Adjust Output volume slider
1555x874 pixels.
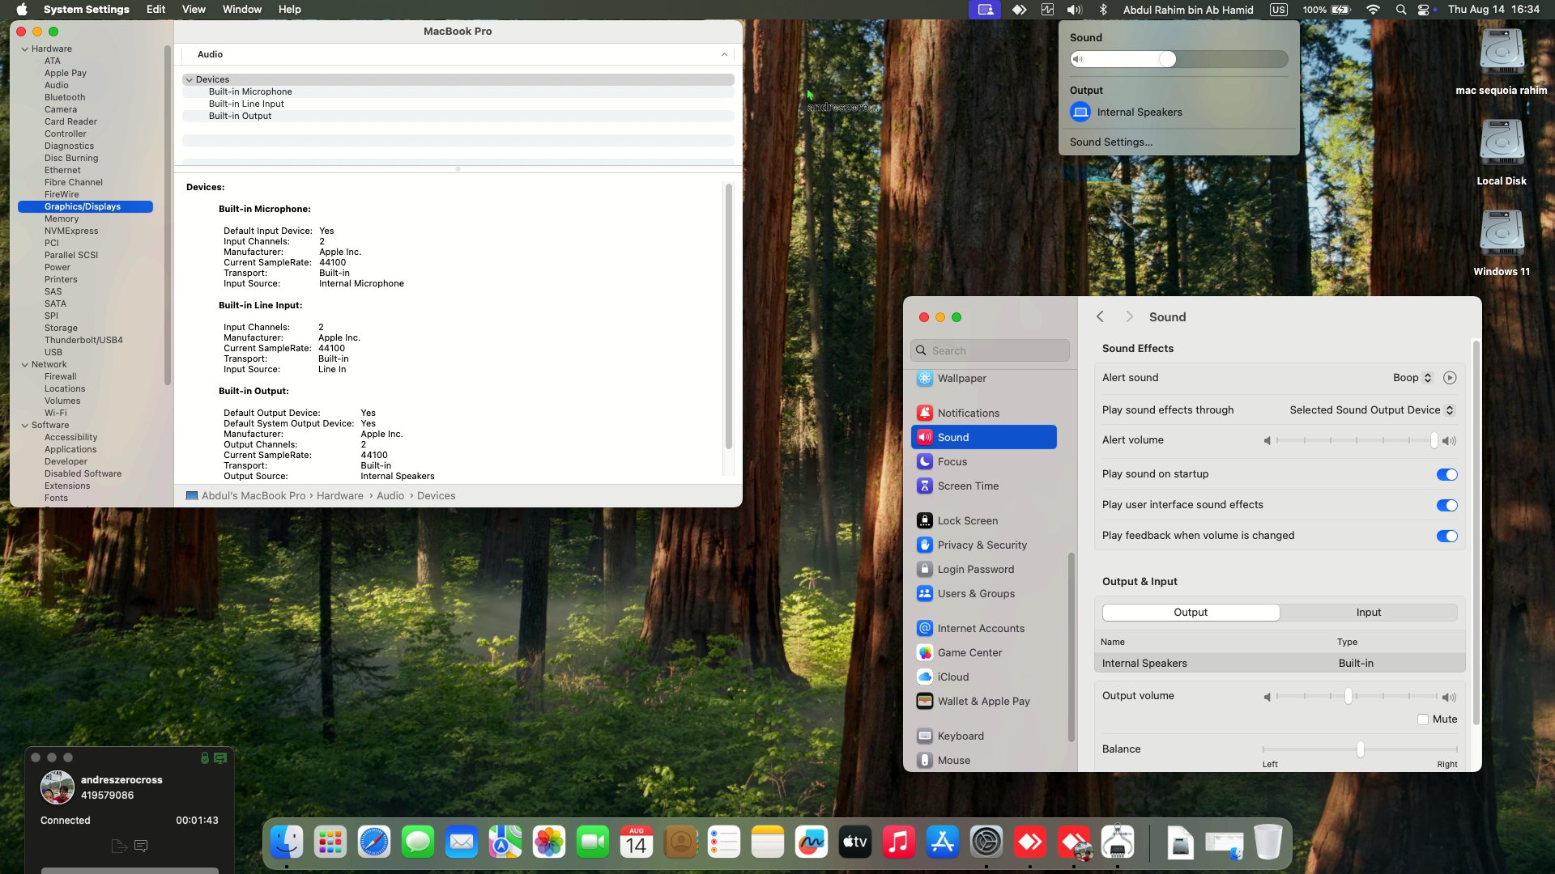1357,697
